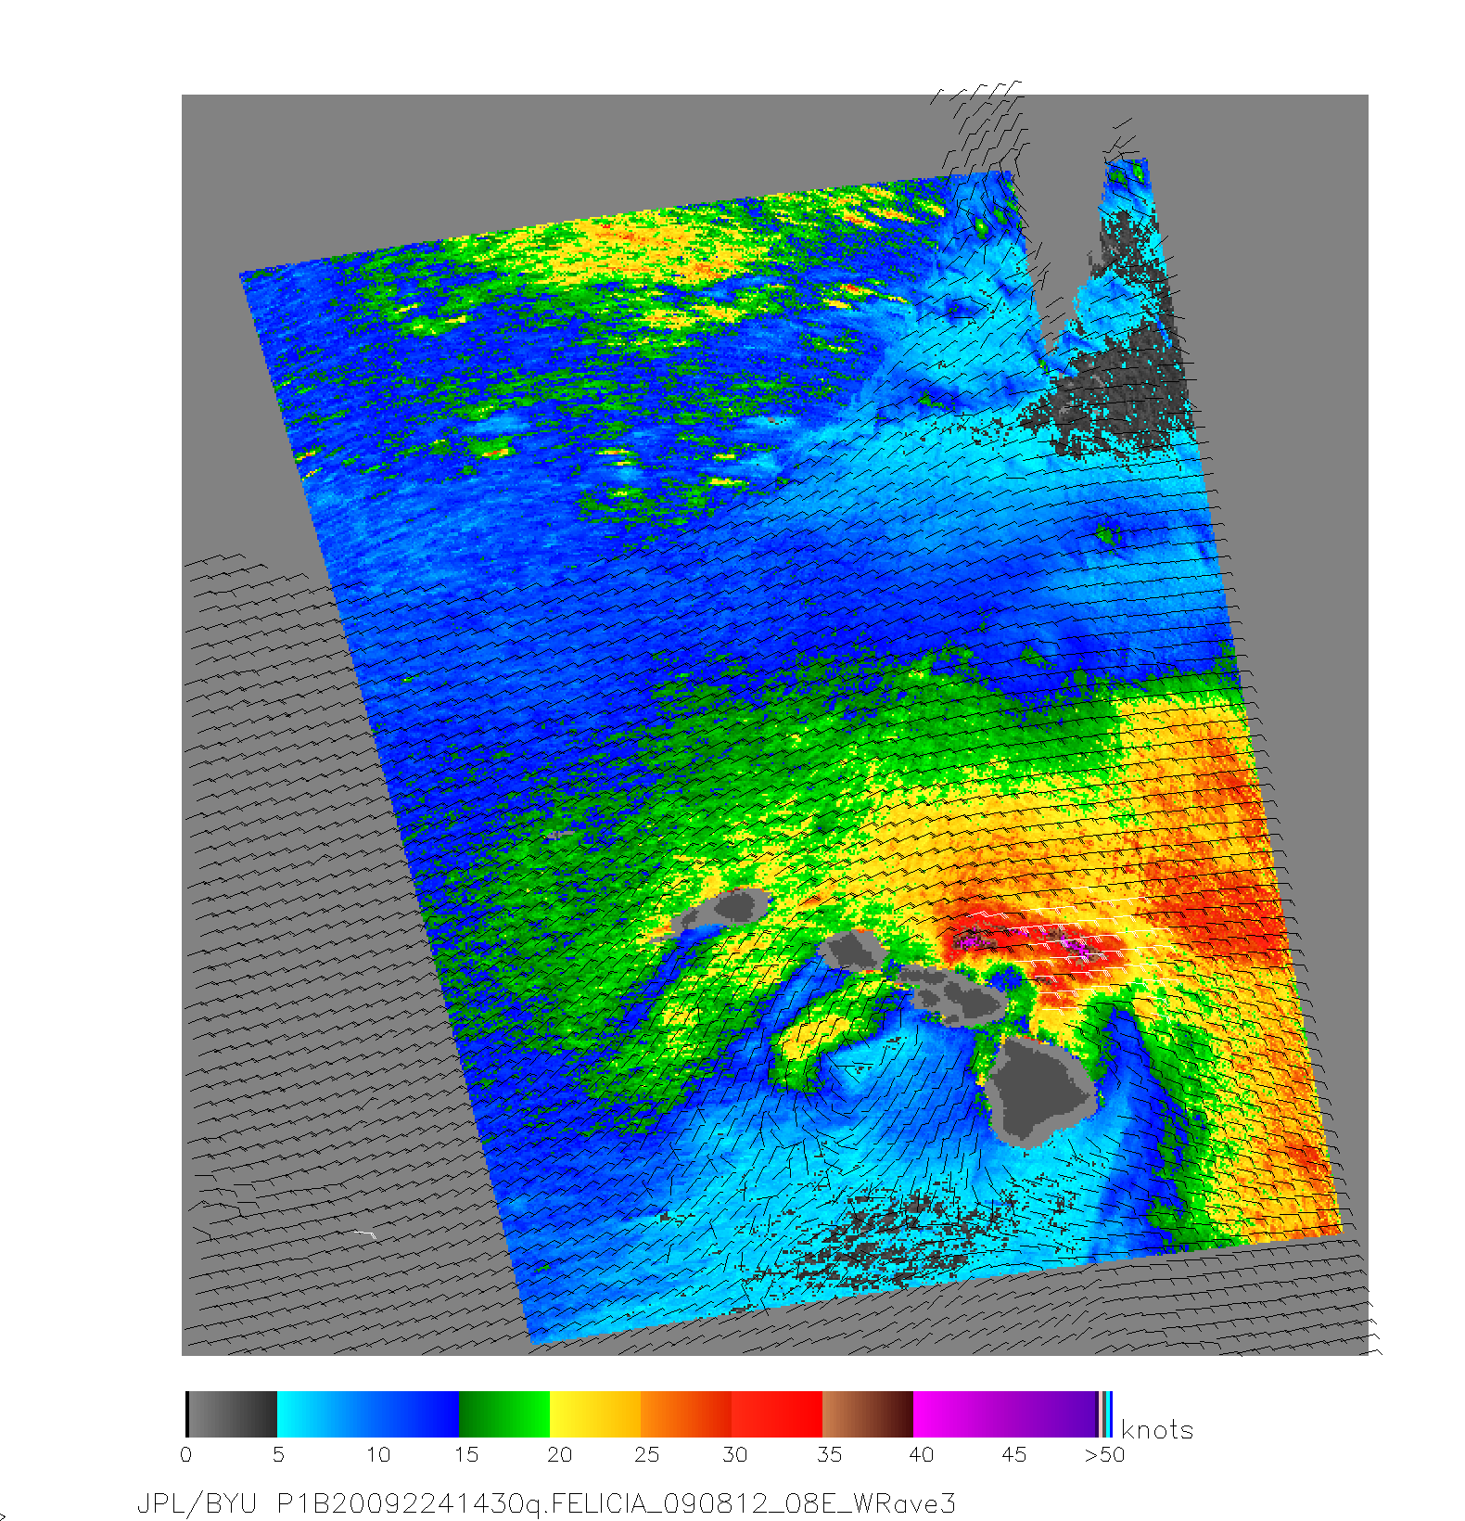Click the '>50' legend tick label

pos(1105,1454)
